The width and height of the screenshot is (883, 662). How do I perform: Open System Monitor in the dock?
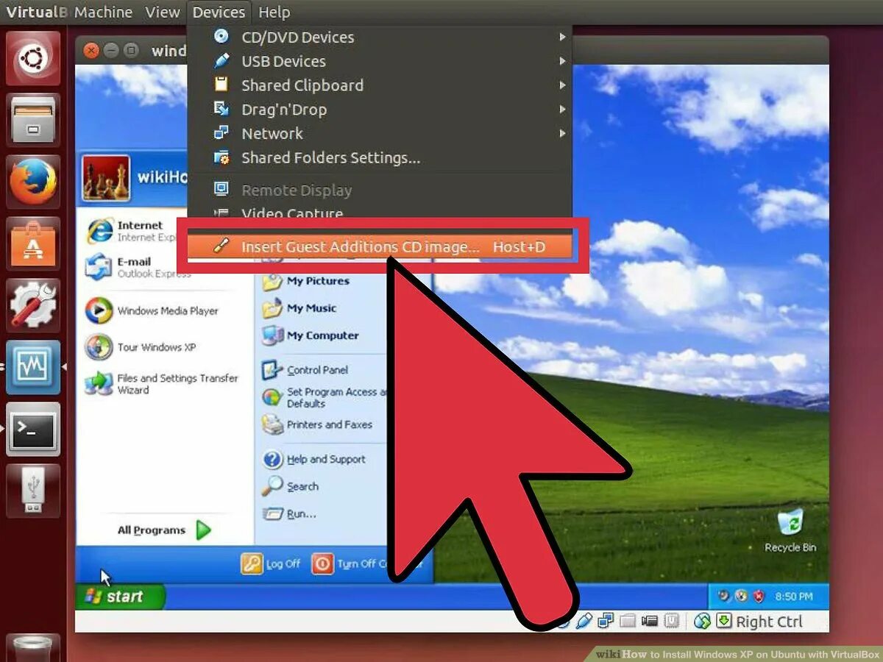[x=33, y=367]
